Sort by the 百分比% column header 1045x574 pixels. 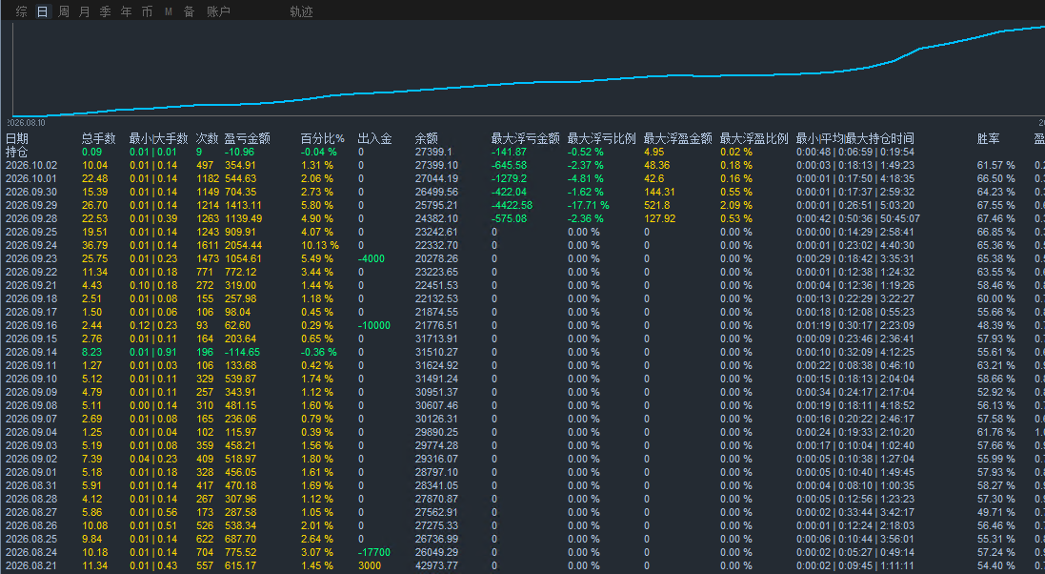[x=323, y=139]
